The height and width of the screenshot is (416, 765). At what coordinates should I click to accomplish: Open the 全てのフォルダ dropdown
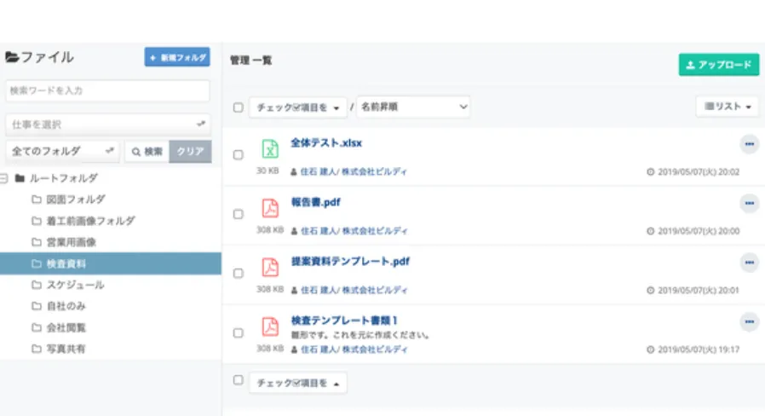[62, 151]
